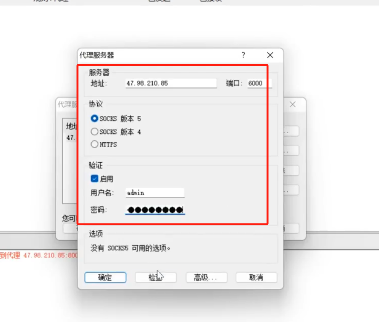This screenshot has height=322, width=379.
Task: Click the 端口 field showing 6000
Action: coord(260,84)
